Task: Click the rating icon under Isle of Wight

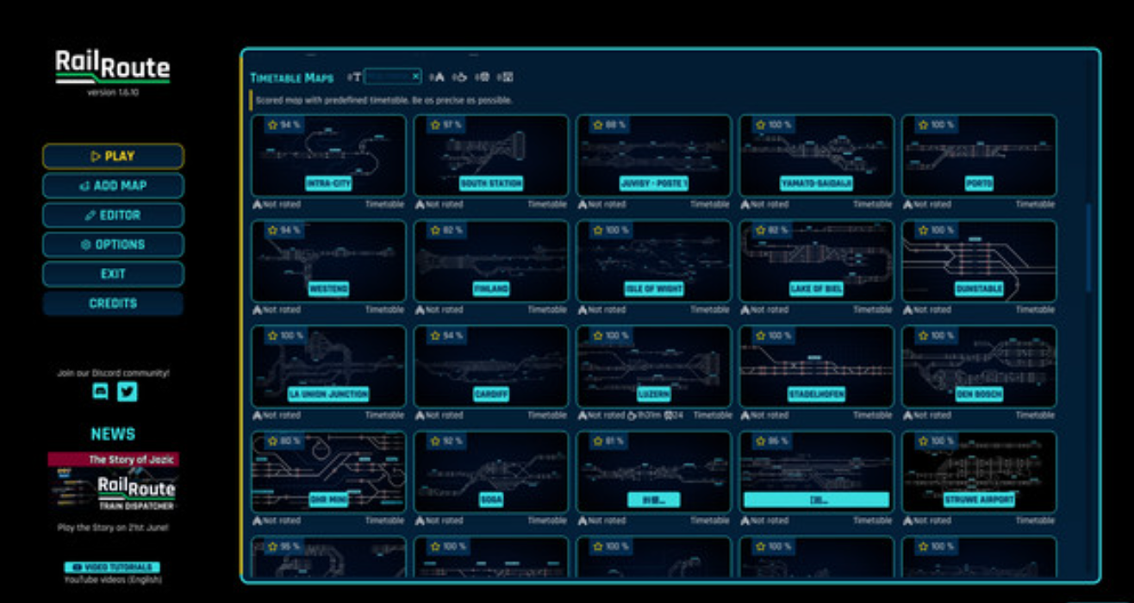Action: (x=583, y=309)
